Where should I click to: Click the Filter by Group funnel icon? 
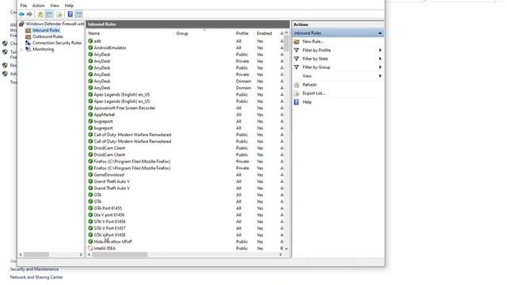pos(296,67)
